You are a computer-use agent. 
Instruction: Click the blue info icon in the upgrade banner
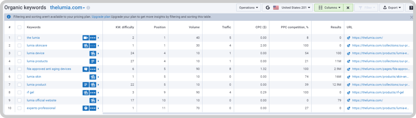point(9,17)
